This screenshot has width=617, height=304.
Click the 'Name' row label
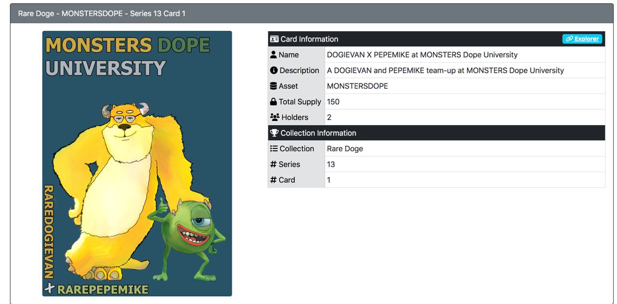[x=289, y=55]
